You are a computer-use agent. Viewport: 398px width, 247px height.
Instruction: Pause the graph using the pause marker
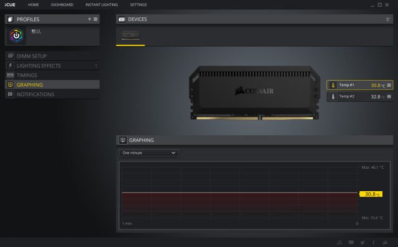click(357, 223)
